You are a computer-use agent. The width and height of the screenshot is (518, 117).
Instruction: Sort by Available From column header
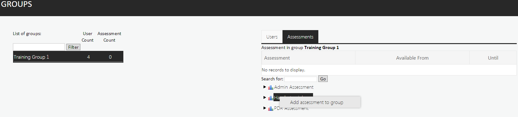click(x=412, y=58)
